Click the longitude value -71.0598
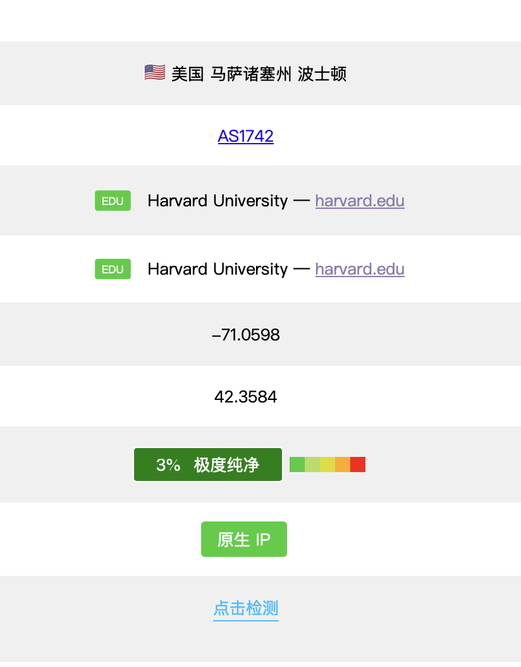The image size is (521, 667). point(245,334)
